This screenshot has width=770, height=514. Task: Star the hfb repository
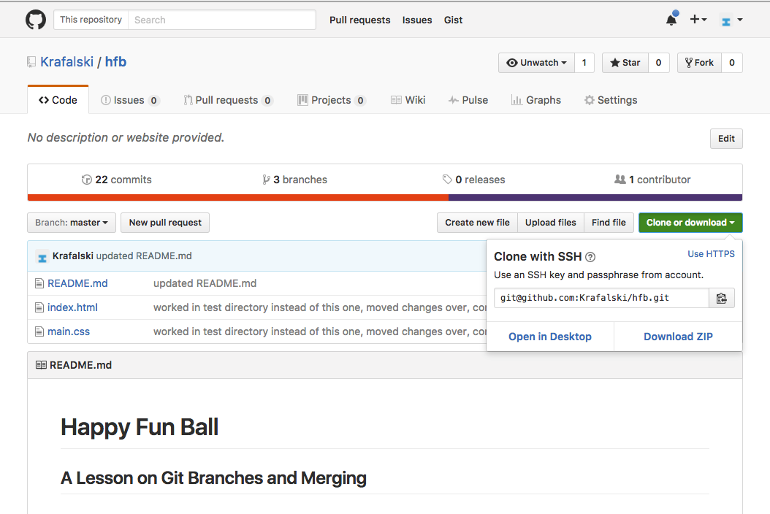click(x=625, y=63)
